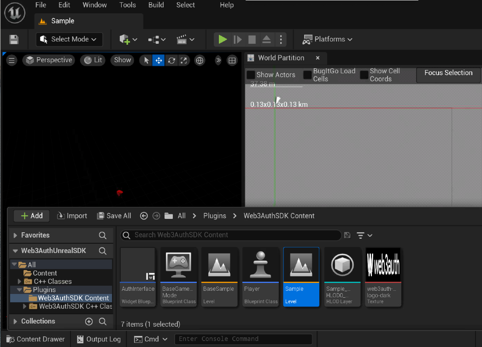Toggle world coordinate system globe icon

click(199, 60)
